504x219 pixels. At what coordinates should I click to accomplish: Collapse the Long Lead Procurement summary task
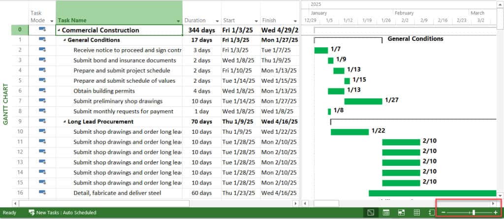(64, 122)
